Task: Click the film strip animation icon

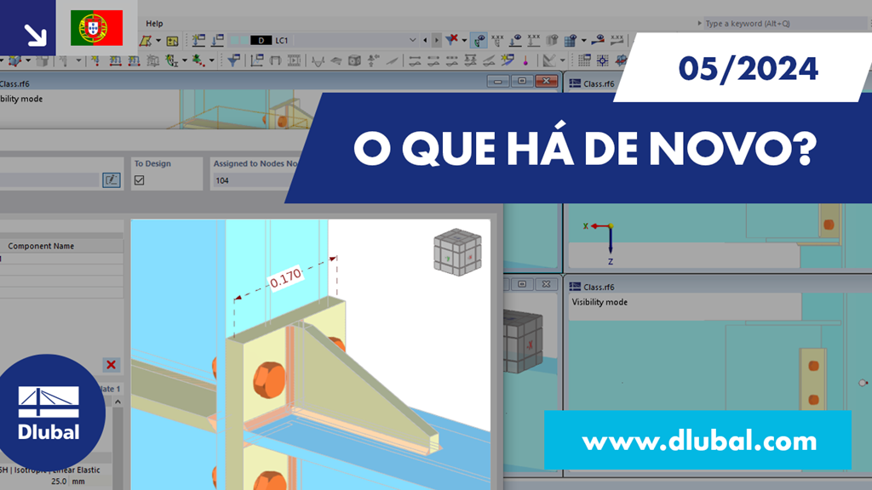Action: pos(294,60)
